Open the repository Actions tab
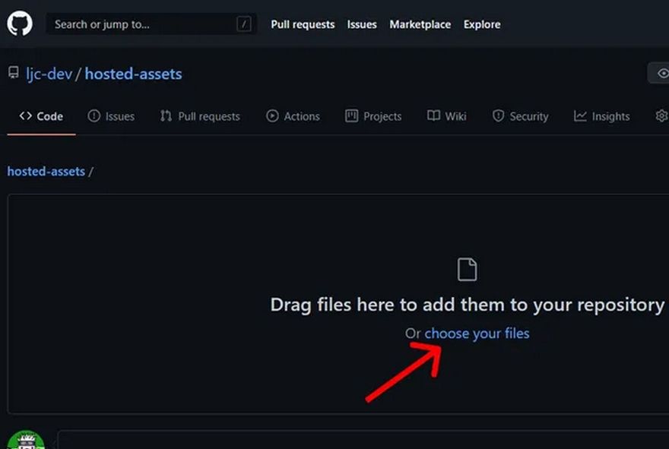Viewport: 669px width, 449px height. [293, 116]
